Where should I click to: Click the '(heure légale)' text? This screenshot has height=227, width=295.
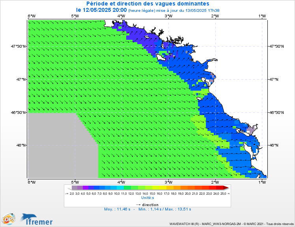pos(142,11)
